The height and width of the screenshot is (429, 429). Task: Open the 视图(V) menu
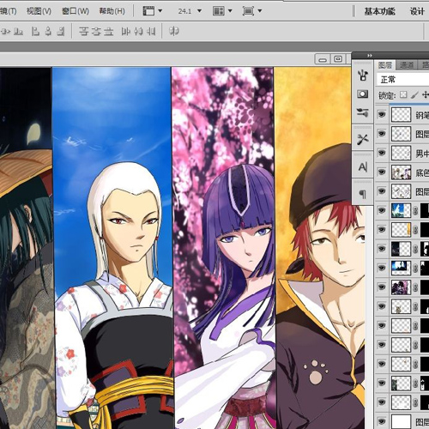[x=39, y=11]
